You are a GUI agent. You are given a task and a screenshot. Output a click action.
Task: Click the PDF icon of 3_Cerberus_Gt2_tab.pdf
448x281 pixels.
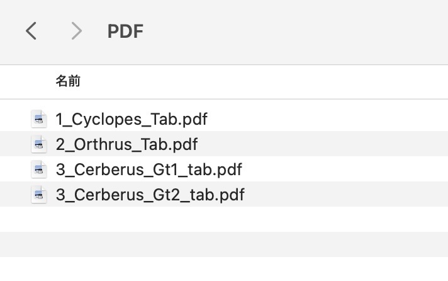[x=39, y=195]
